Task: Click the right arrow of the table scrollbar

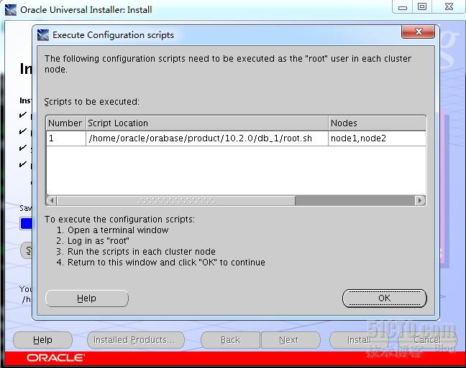Action: 420,200
